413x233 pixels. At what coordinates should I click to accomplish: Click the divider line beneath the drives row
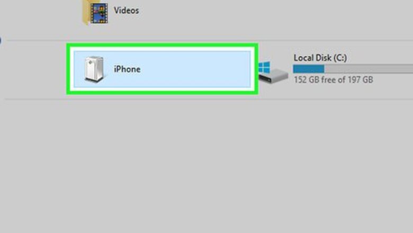coord(208,99)
